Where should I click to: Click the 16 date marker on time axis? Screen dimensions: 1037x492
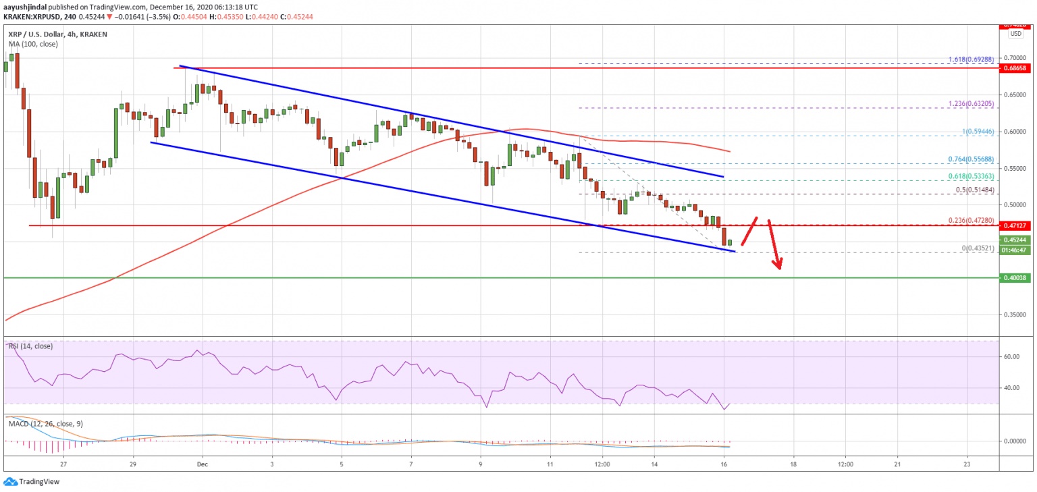tap(724, 464)
